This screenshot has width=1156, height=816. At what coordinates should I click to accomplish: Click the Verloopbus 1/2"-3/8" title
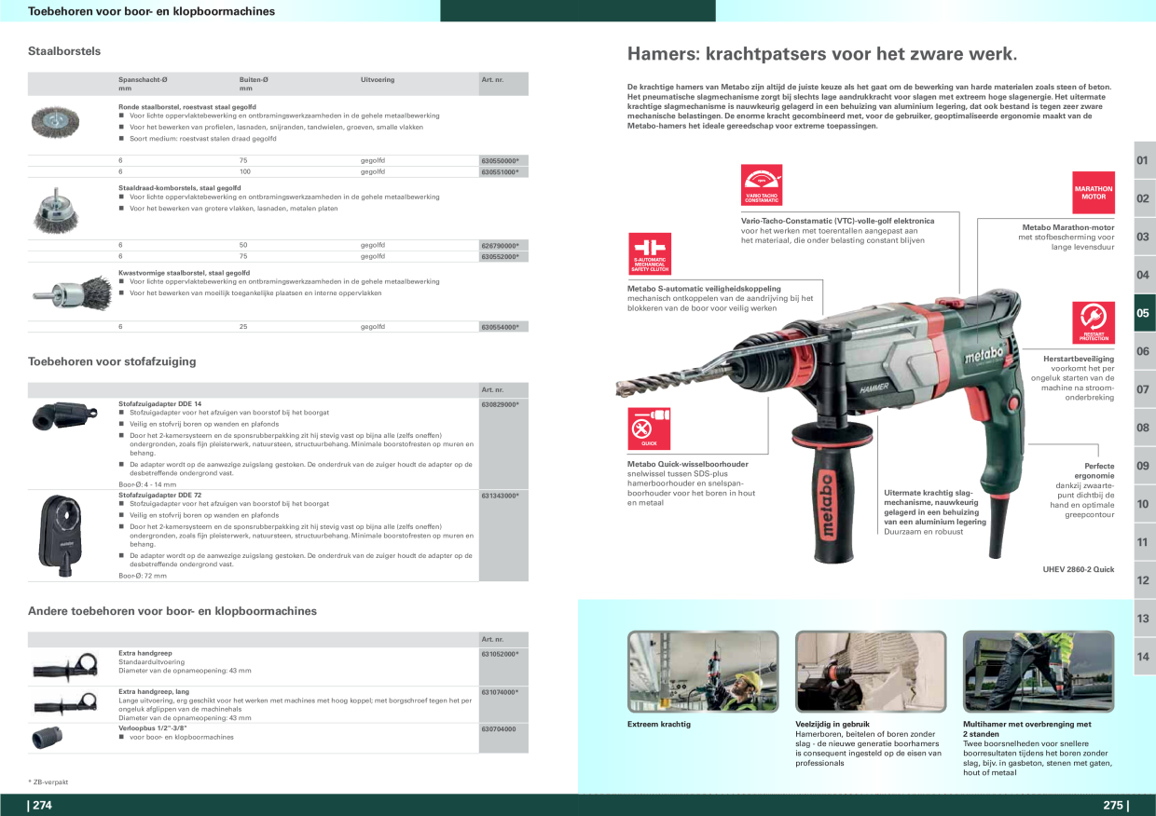pos(153,729)
